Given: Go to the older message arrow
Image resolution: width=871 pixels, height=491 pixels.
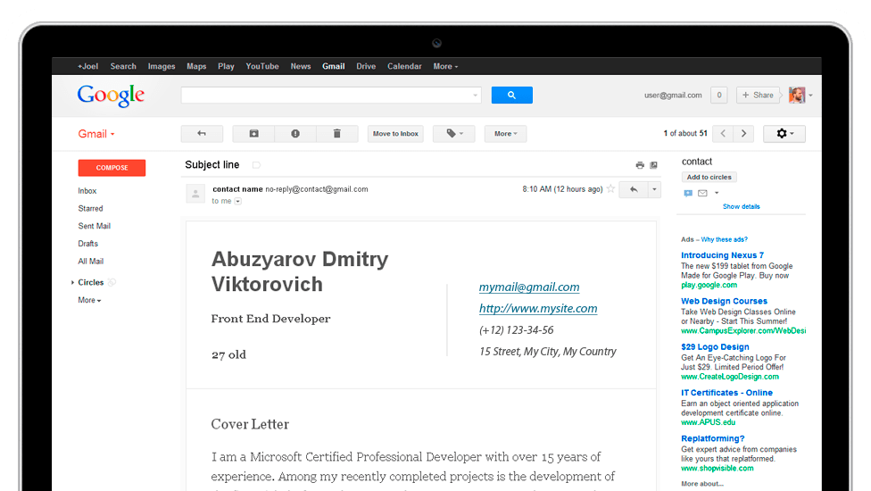Looking at the screenshot, I should point(743,133).
